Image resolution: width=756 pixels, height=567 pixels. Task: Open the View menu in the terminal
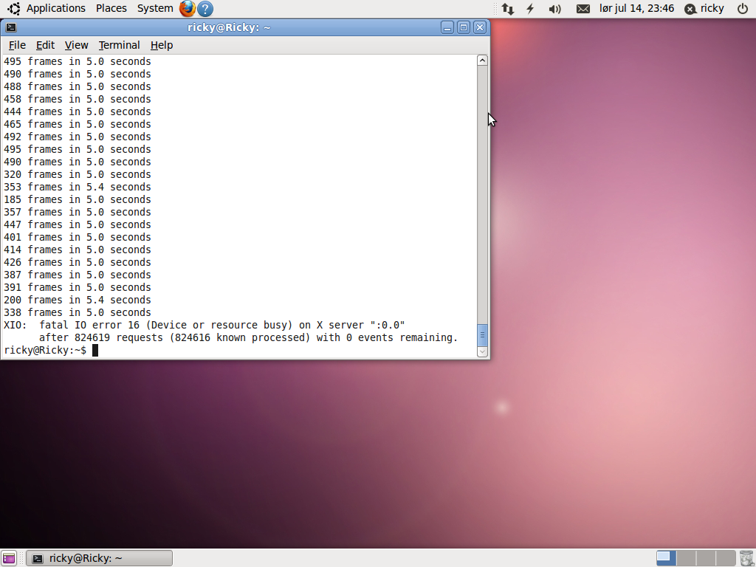tap(77, 45)
